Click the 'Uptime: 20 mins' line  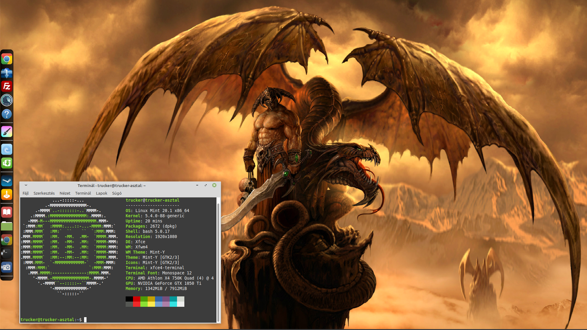click(144, 221)
